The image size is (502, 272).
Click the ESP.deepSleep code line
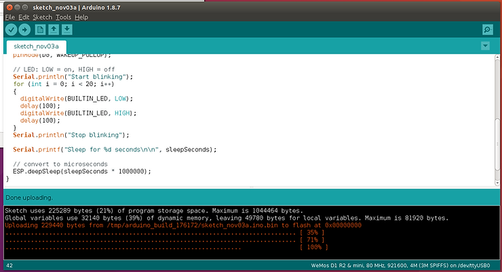click(x=81, y=172)
